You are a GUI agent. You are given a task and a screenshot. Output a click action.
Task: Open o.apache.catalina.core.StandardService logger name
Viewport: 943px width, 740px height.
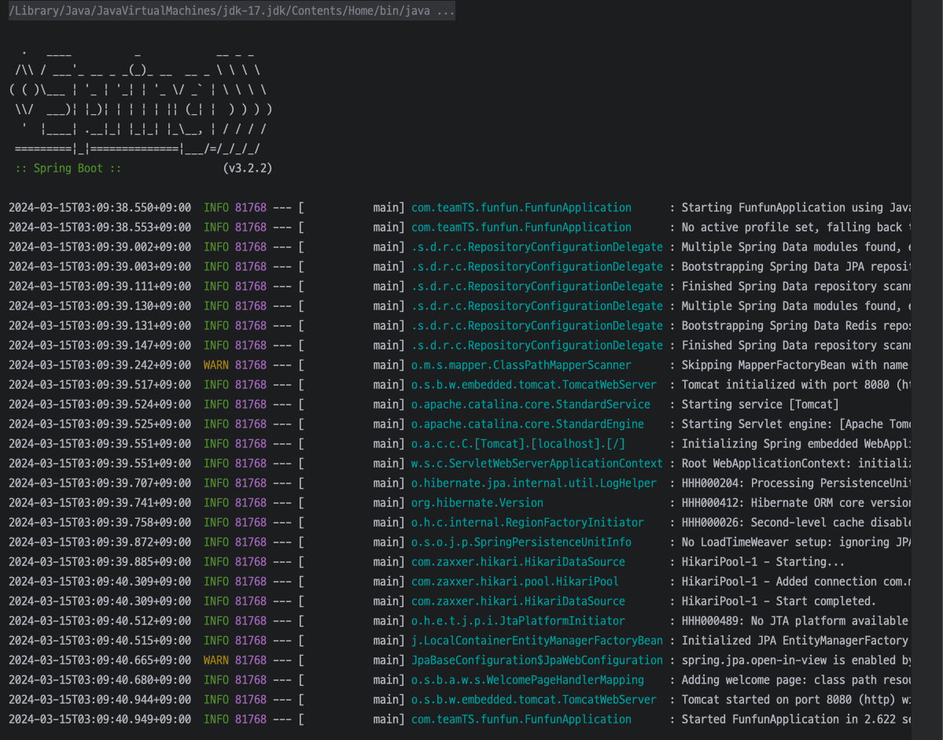click(530, 405)
